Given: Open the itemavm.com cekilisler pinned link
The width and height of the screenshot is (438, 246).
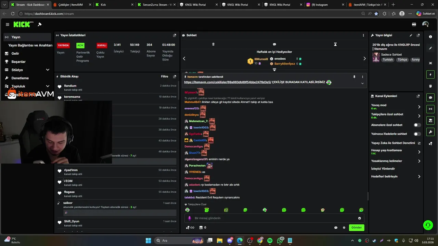Looking at the screenshot, I should 228,82.
